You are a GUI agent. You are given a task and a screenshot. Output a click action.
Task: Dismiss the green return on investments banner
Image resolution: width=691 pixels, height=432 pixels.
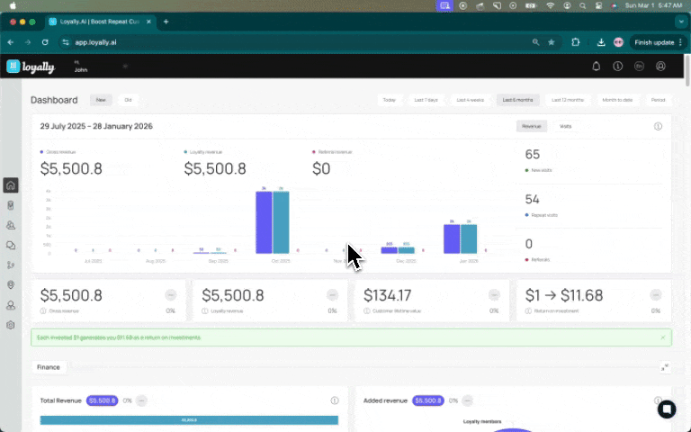point(663,337)
